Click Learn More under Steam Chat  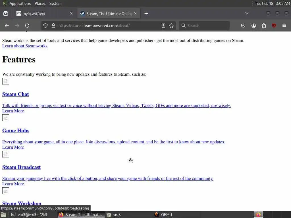(13, 111)
